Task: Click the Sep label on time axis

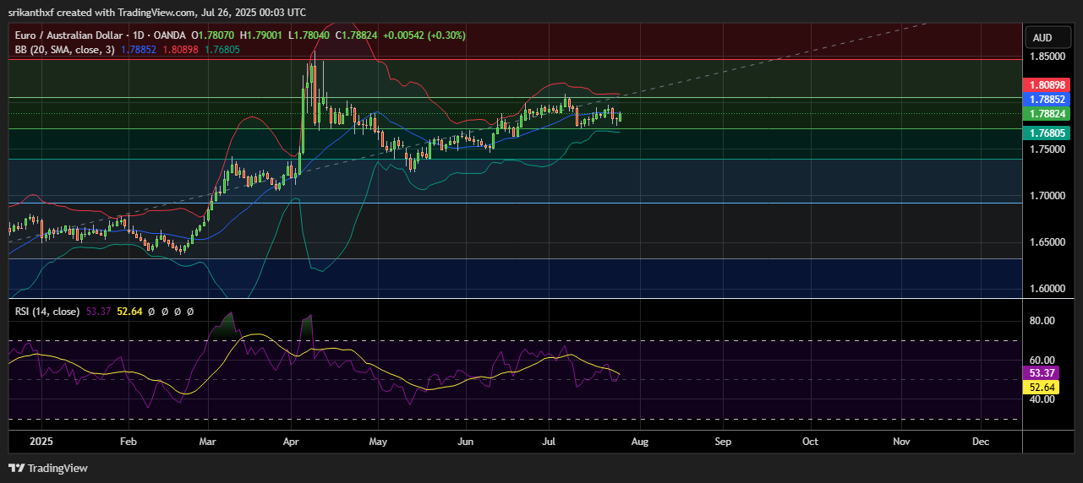Action: tap(723, 442)
